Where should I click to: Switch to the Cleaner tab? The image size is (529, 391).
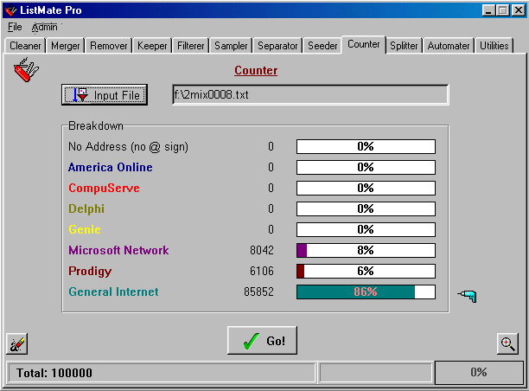pyautogui.click(x=25, y=46)
